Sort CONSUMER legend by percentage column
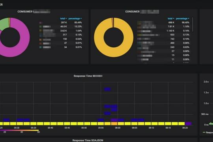 [183, 19]
